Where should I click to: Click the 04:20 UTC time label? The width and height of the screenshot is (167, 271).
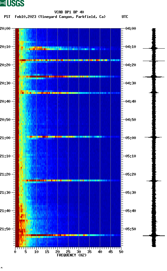tap(131, 65)
